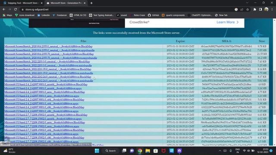Download ScreenSketch 2020.814.2355.0 BlockMap file
Screen dimensions: 276x155
[x=48, y=46]
